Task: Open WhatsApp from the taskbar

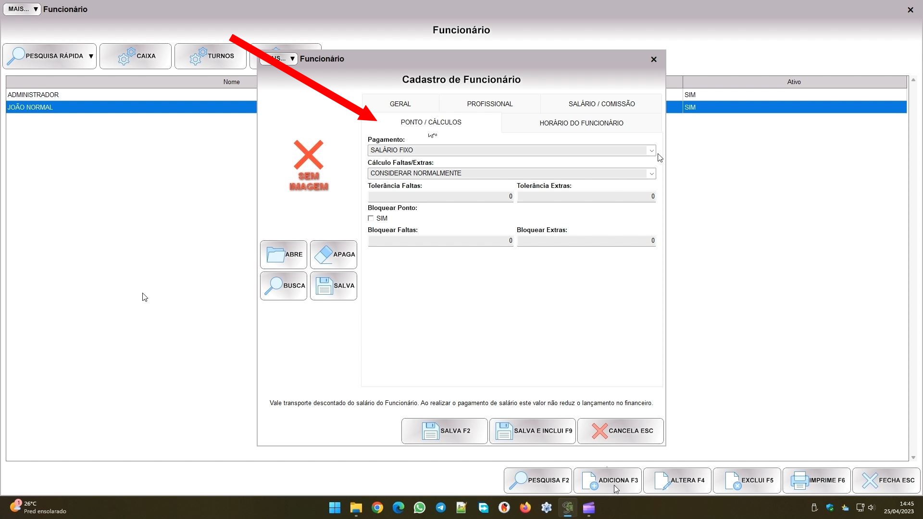Action: point(419,508)
